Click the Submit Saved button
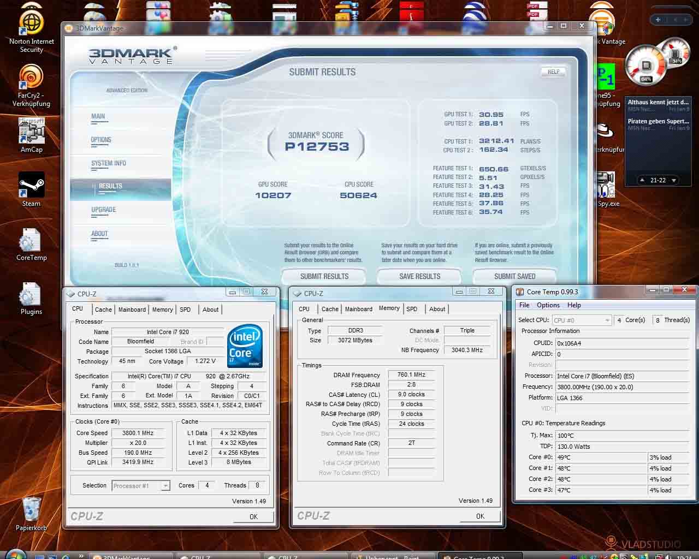Screen dimensions: 699x559 click(514, 276)
